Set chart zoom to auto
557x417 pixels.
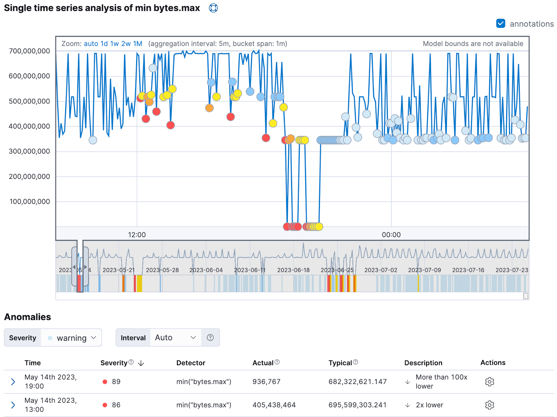point(91,44)
